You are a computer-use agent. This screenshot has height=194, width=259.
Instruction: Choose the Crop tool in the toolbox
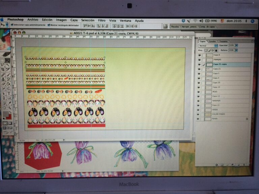click(3, 70)
